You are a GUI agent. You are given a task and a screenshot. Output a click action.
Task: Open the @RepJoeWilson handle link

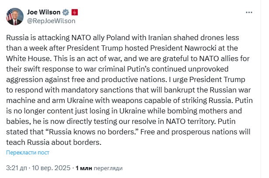[x=51, y=21]
